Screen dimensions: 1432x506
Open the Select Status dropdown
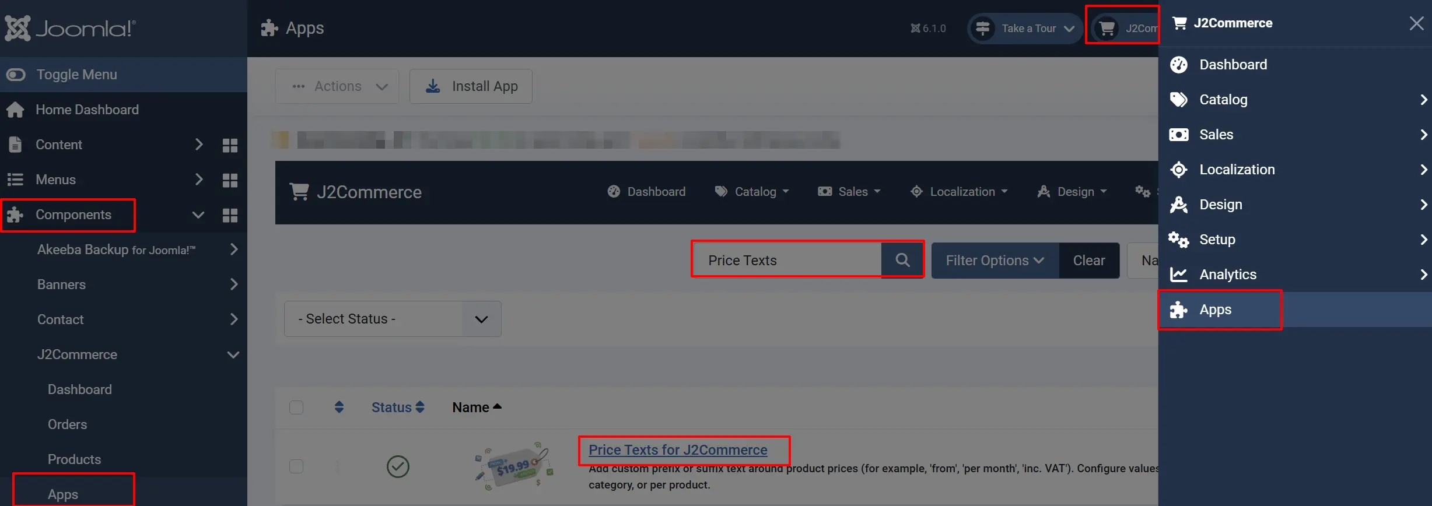[x=393, y=319]
